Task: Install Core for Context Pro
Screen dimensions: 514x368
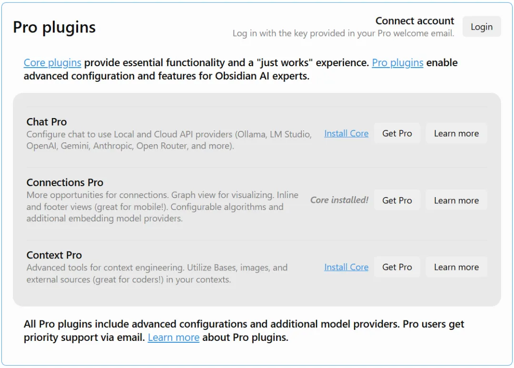Action: pyautogui.click(x=346, y=267)
